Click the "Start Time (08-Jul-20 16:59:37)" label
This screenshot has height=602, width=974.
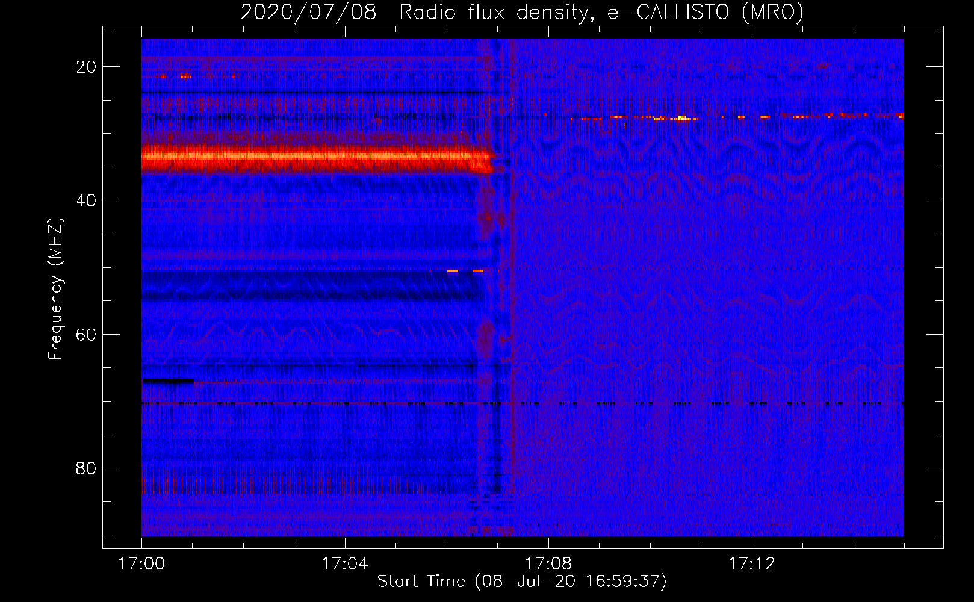[x=522, y=582]
